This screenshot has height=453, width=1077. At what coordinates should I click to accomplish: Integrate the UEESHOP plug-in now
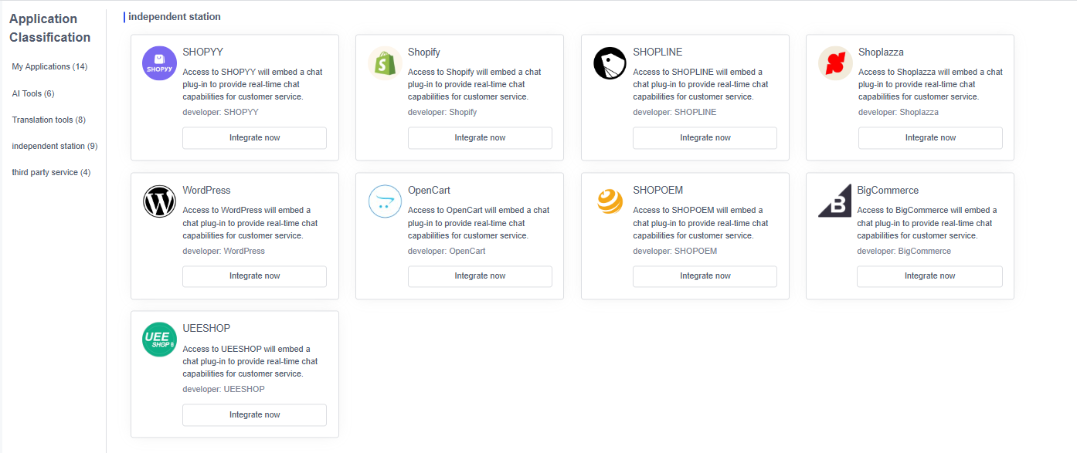(254, 415)
